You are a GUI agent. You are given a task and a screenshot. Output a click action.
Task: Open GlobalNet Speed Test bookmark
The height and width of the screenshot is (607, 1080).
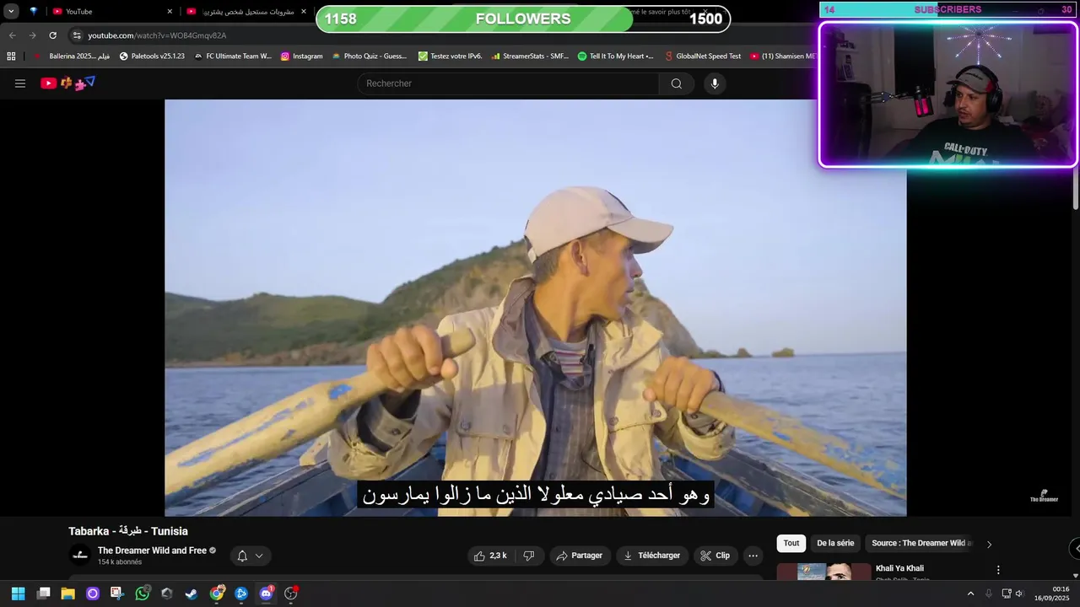[x=702, y=56]
